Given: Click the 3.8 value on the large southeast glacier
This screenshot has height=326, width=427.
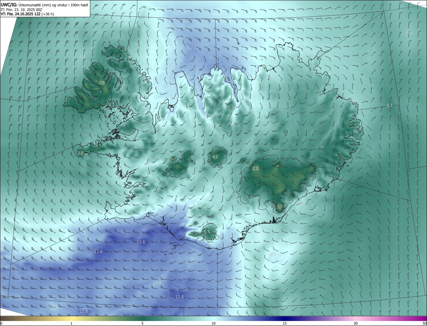Looking at the screenshot, I should coord(256,169).
